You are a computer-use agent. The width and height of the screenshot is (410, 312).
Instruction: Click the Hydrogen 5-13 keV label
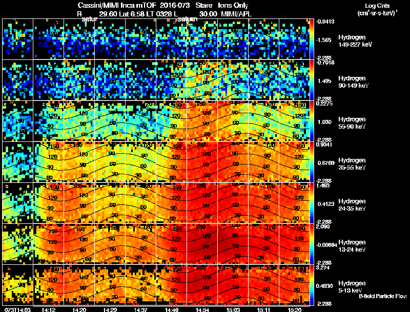pos(352,287)
